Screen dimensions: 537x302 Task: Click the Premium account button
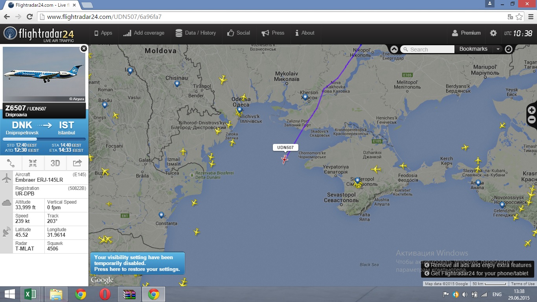click(x=466, y=33)
